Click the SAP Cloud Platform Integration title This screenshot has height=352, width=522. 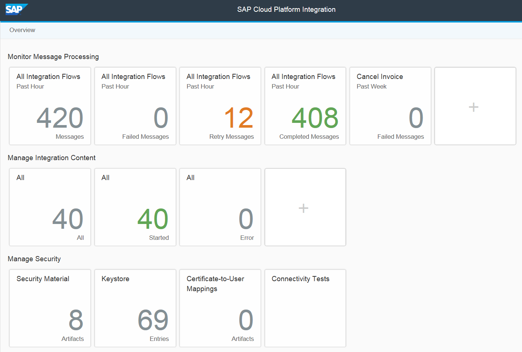(286, 10)
